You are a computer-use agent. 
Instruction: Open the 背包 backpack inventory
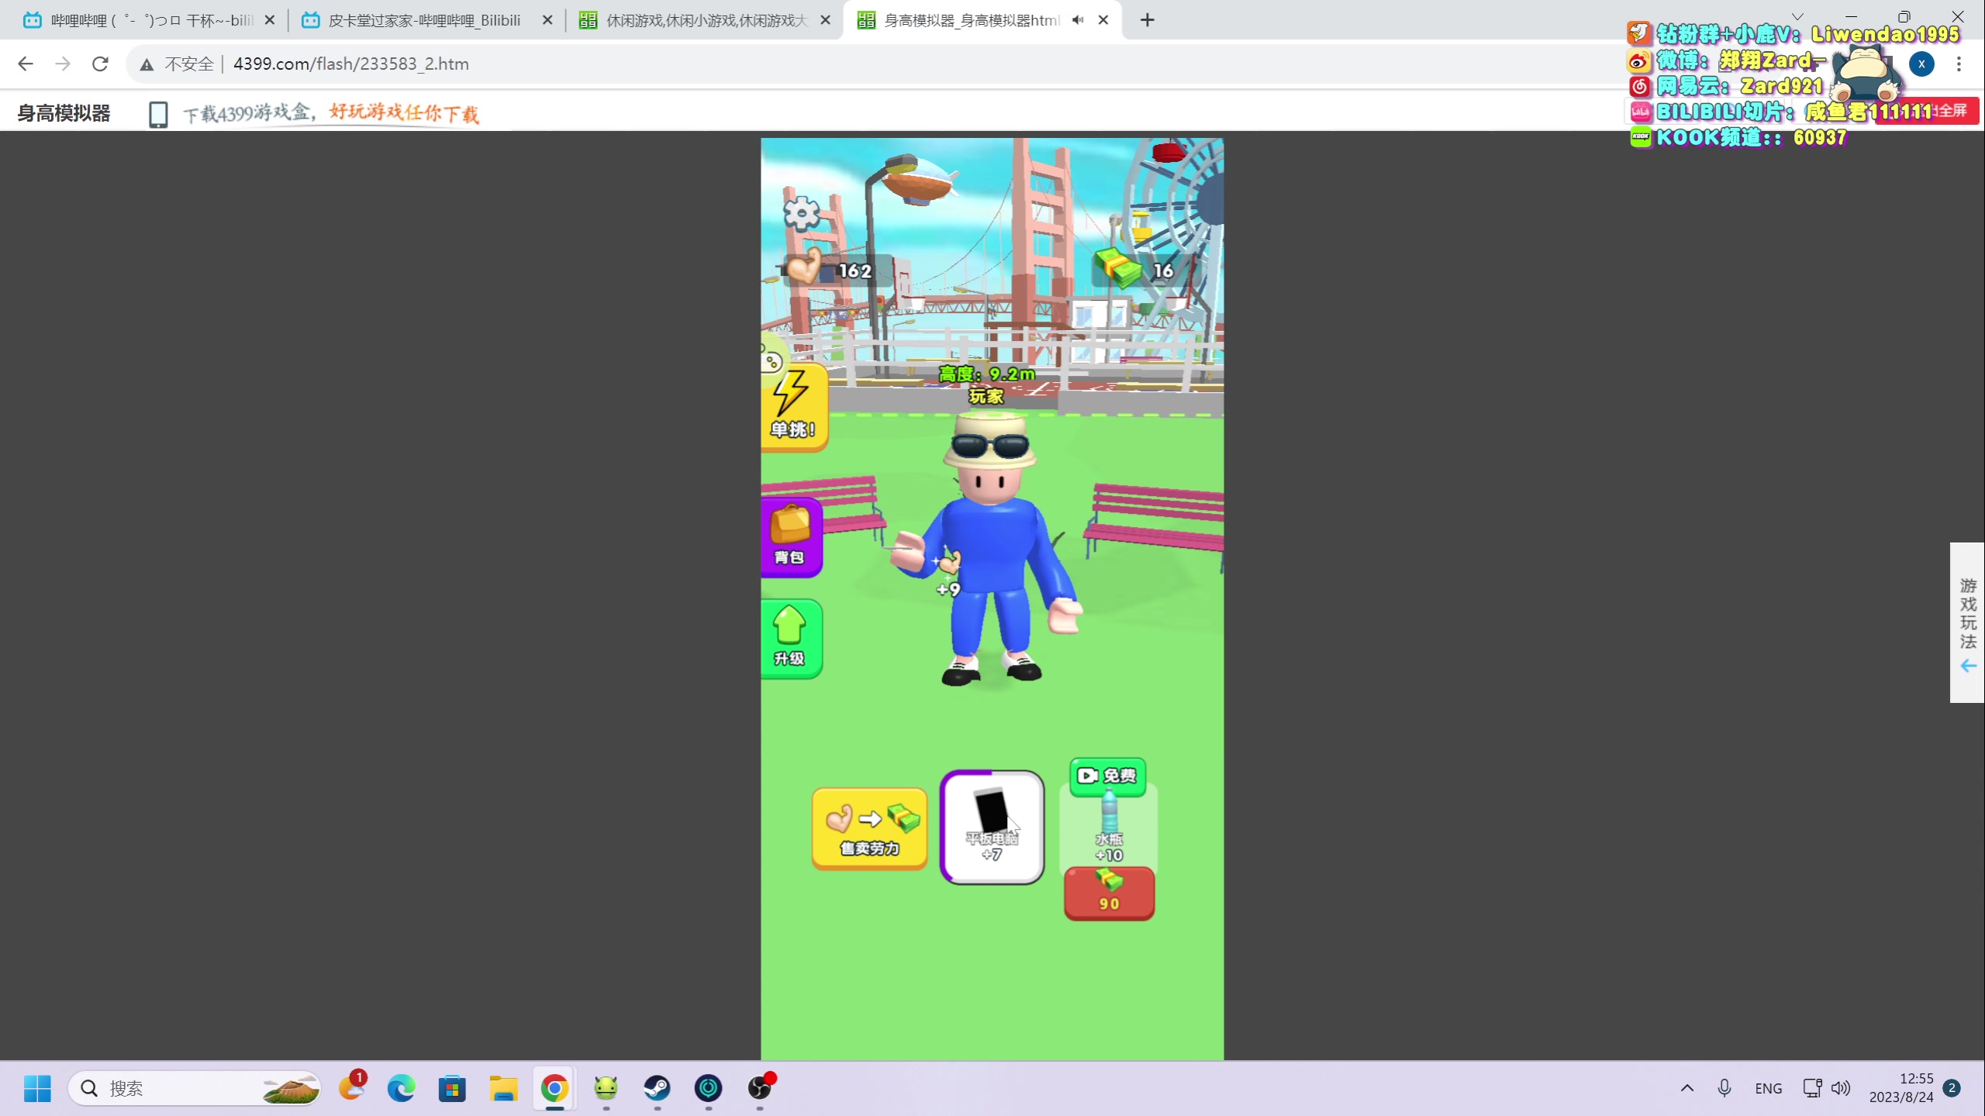[790, 536]
